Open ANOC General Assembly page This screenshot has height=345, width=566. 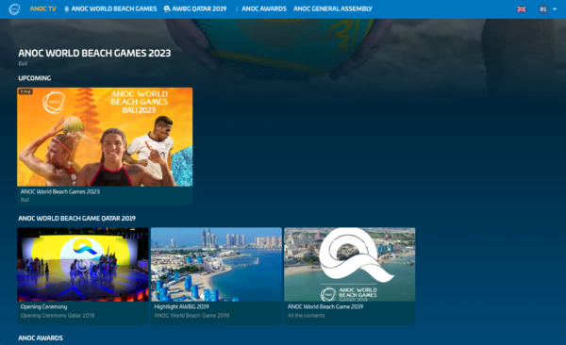(x=333, y=8)
